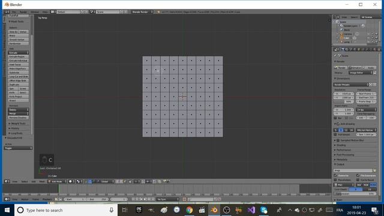Toggle the Anti-Aliasing checkbox
Viewport: 384px width, 216px height.
338,124
